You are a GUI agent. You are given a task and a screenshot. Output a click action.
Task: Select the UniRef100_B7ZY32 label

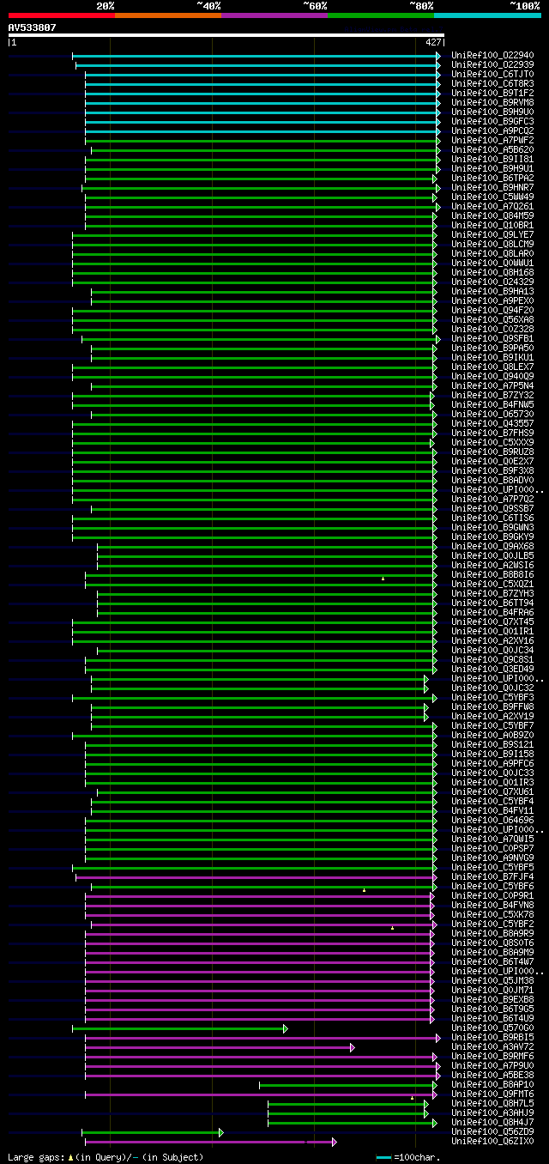coord(492,395)
